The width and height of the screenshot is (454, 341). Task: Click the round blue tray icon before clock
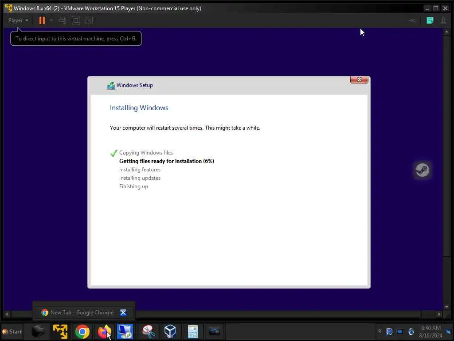411,331
